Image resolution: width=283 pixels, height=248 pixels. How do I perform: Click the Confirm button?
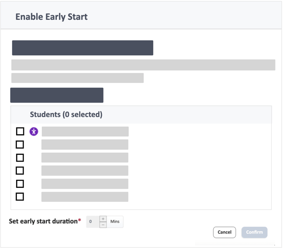[254, 232]
